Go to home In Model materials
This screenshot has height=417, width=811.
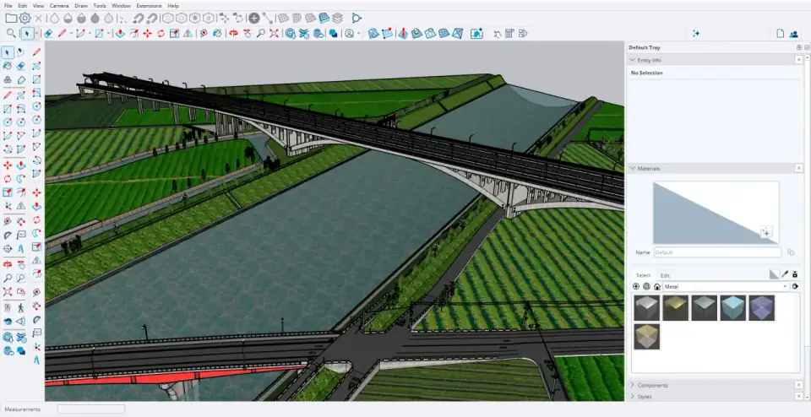pyautogui.click(x=657, y=286)
